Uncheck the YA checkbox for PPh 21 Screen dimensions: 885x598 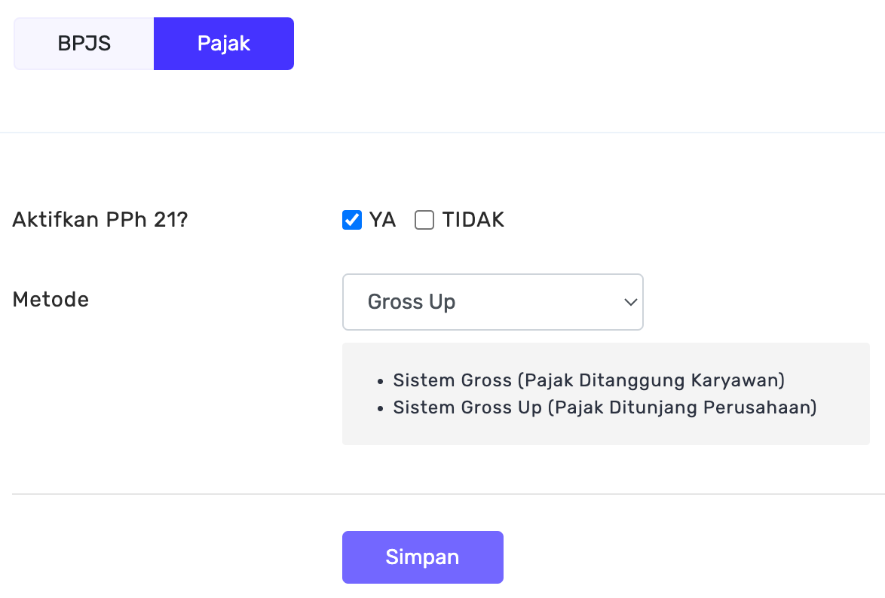(351, 219)
